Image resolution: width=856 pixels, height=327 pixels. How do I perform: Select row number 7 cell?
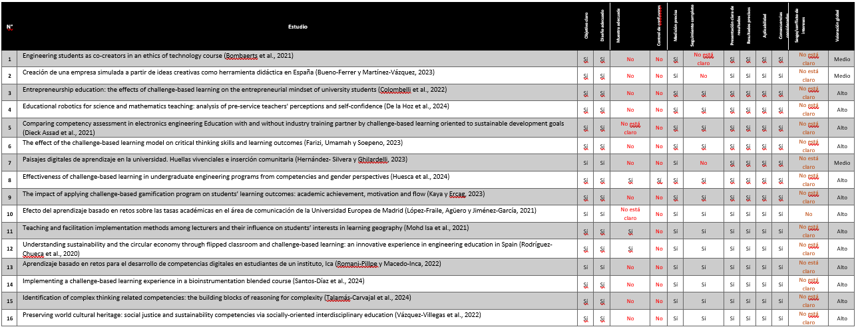click(x=10, y=162)
